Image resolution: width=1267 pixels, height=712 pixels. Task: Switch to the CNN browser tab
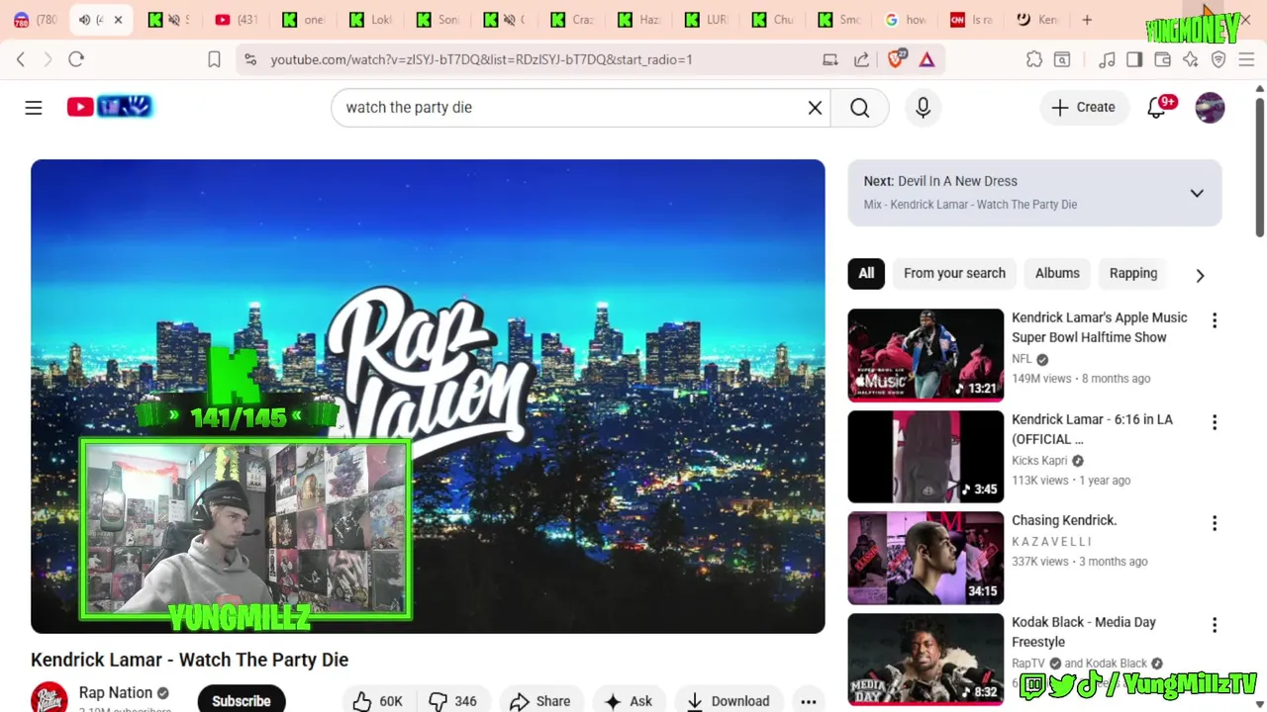pos(970,20)
